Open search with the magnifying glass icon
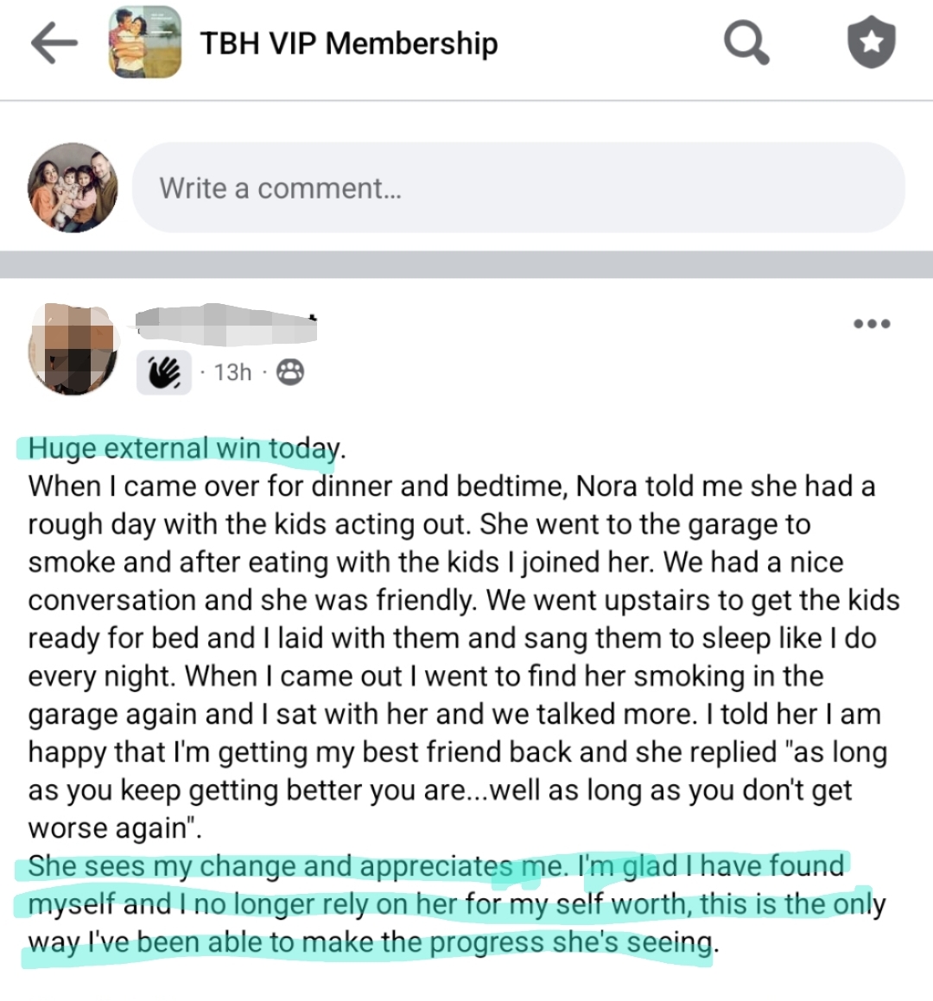Viewport: 933px width, 1001px height. click(x=746, y=43)
